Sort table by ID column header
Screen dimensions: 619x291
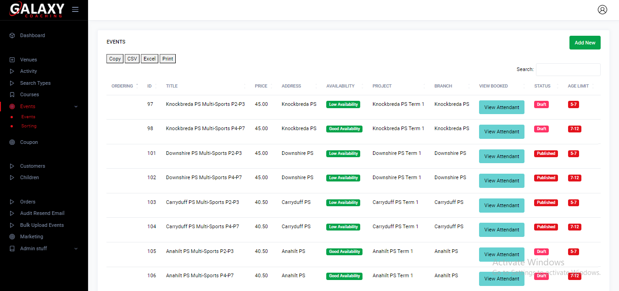coord(150,86)
